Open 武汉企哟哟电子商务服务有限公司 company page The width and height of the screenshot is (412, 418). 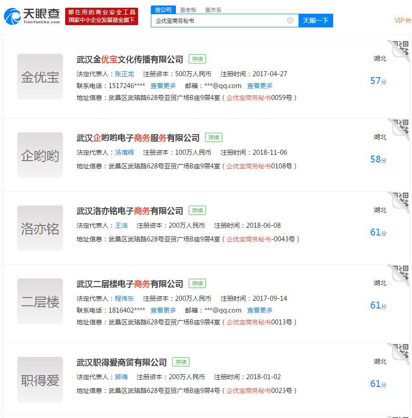tap(138, 138)
